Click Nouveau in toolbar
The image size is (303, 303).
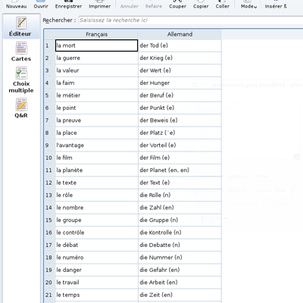(16, 5)
